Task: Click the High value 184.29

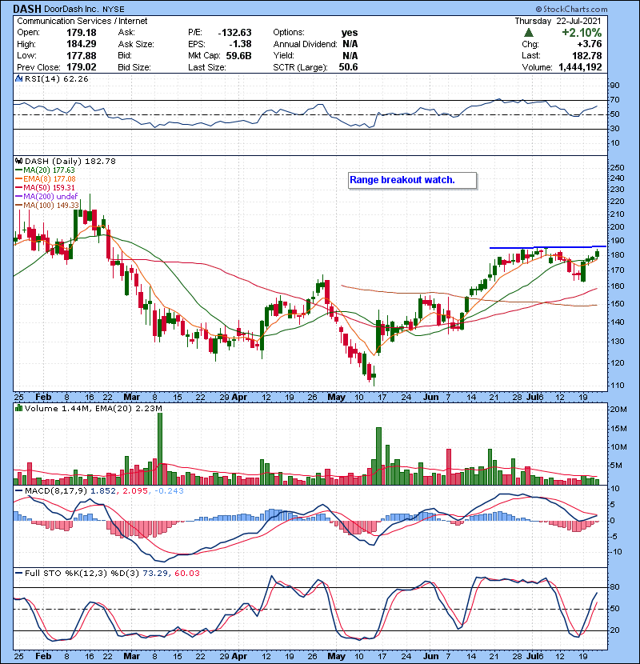Action: click(x=82, y=44)
